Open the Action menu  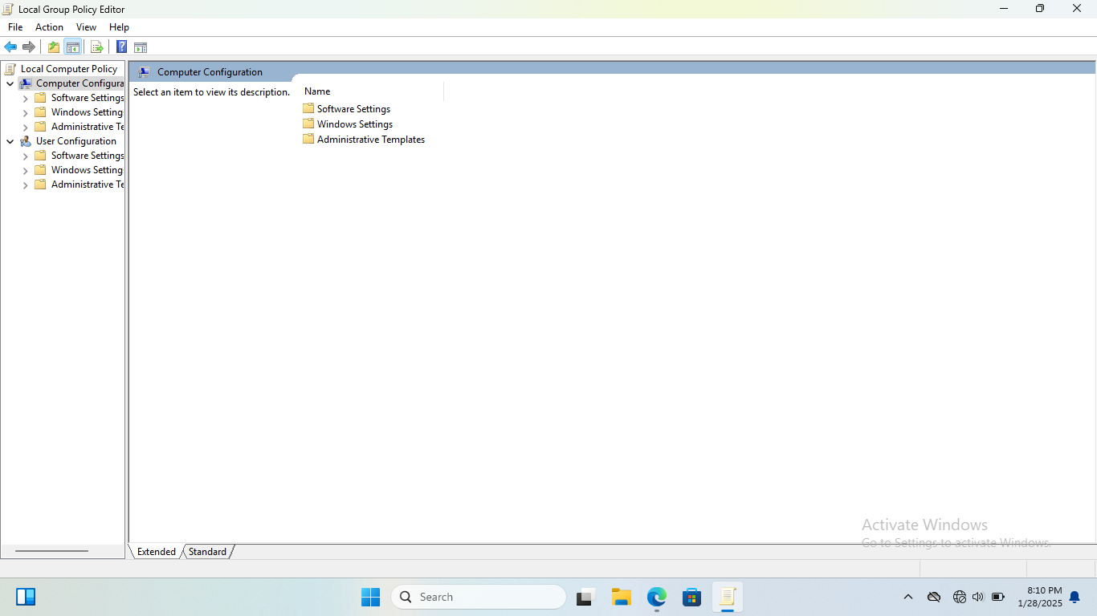[49, 27]
